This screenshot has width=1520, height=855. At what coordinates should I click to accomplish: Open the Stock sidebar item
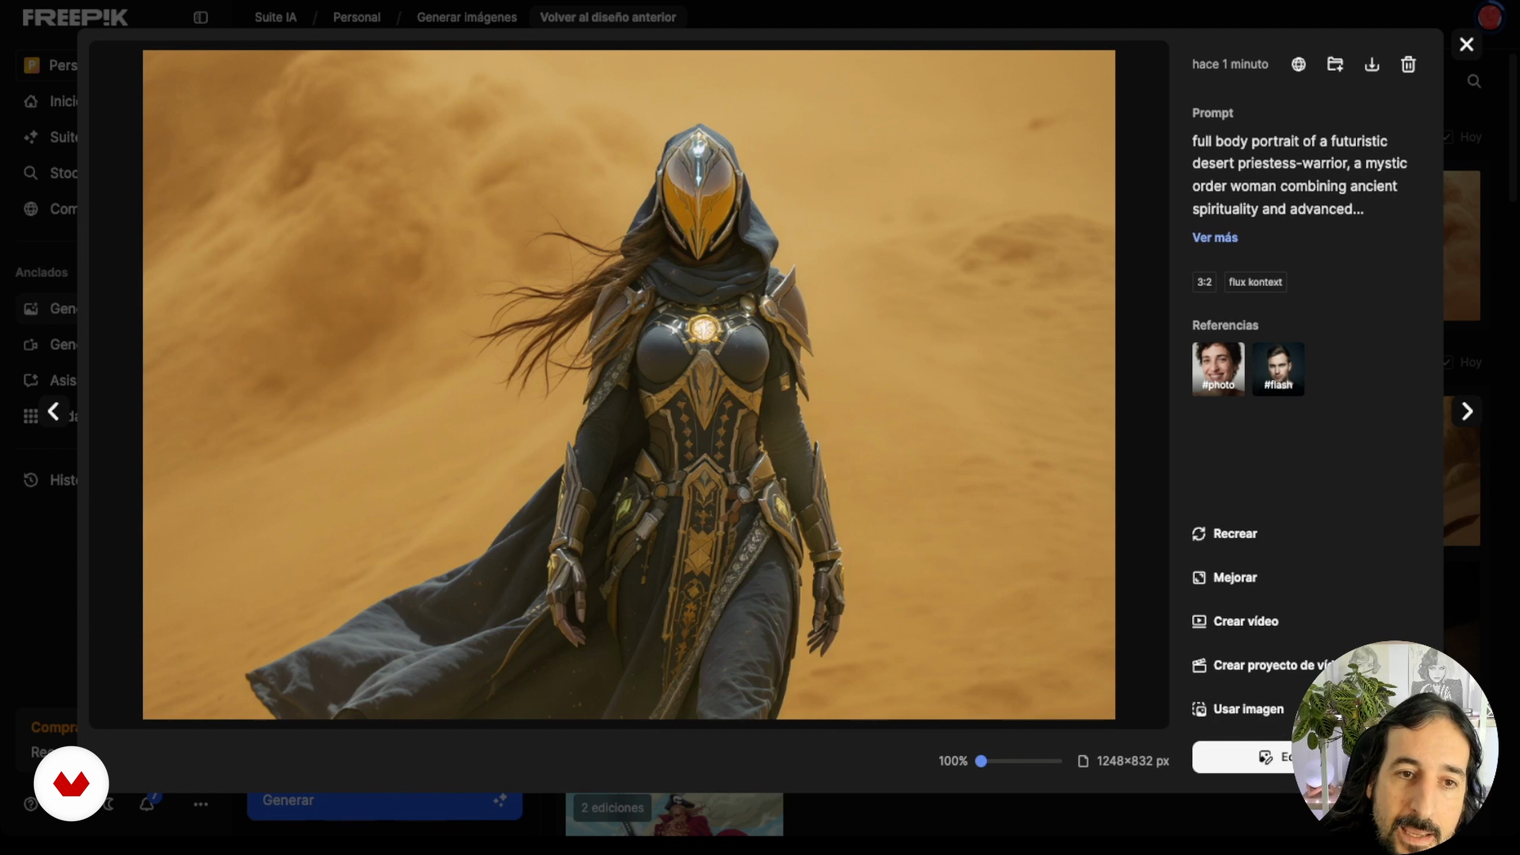click(50, 173)
